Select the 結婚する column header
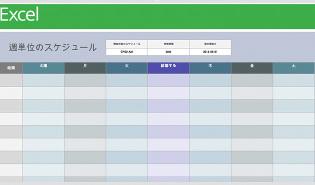 click(168, 68)
